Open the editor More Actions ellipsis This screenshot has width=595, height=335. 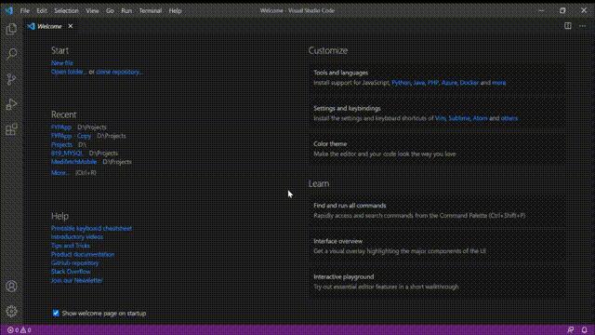(x=583, y=26)
